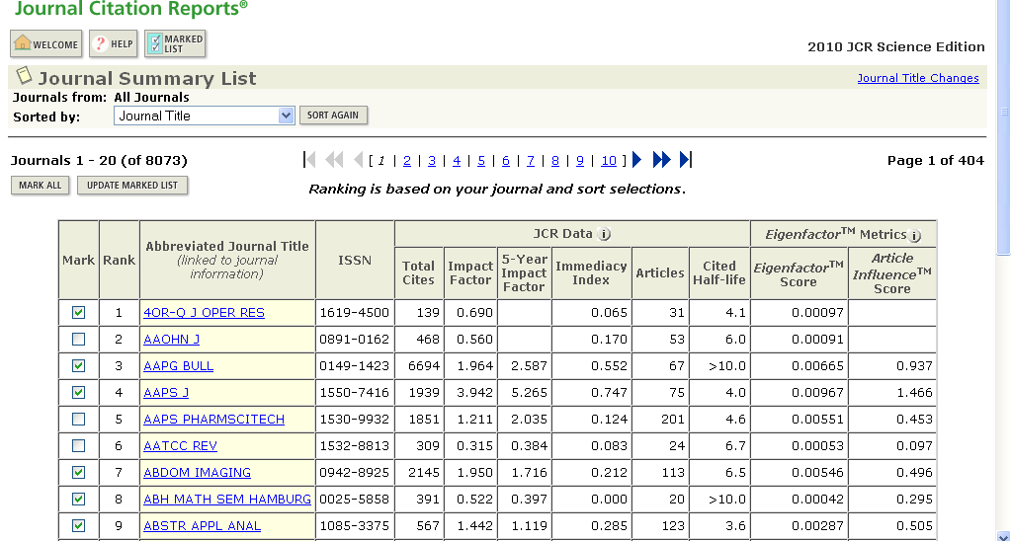Select ISSN cell 1619-4500

(x=355, y=312)
